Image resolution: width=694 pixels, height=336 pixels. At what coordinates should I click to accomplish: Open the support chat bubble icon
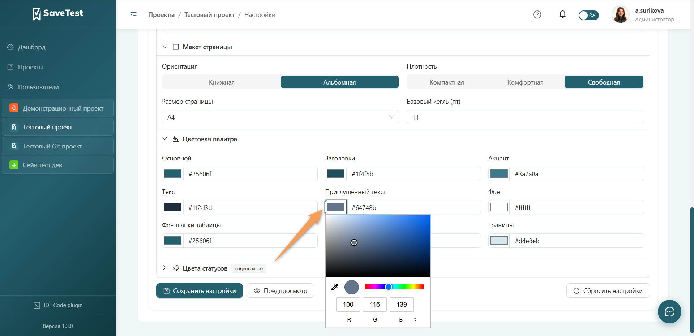(x=669, y=311)
